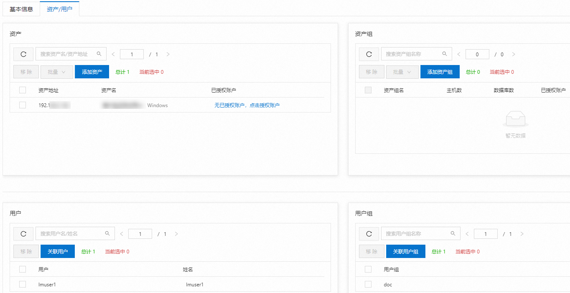The width and height of the screenshot is (570, 293).
Task: Refresh the 资产组 list
Action: tap(369, 54)
